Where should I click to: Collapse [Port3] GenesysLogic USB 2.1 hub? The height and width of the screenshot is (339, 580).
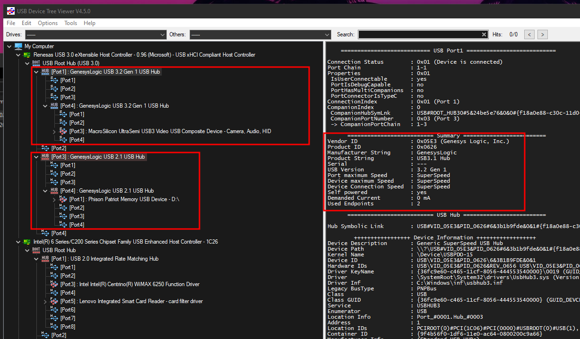36,157
